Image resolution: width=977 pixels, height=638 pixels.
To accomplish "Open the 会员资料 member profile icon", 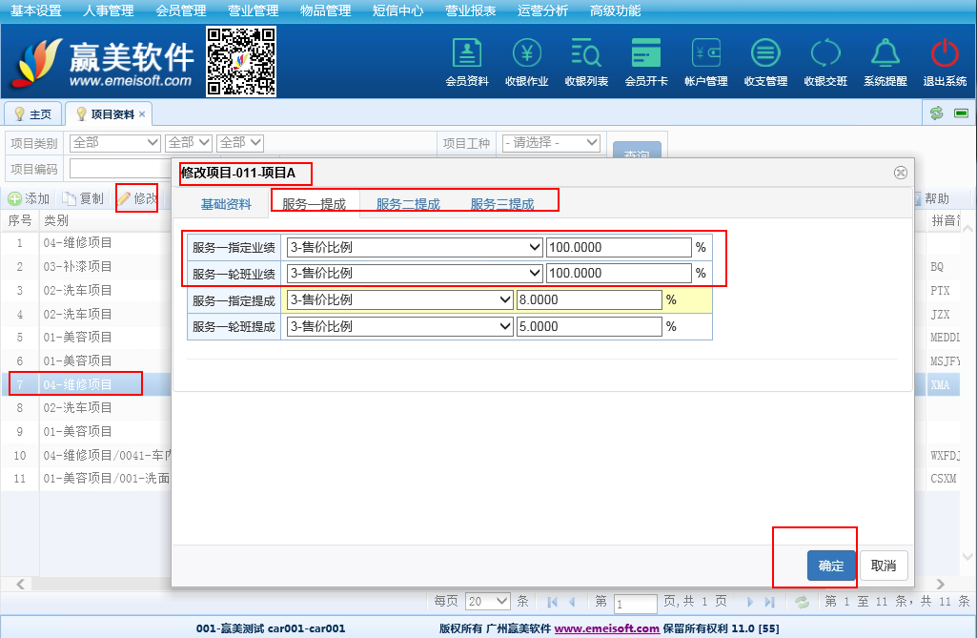I will [466, 53].
